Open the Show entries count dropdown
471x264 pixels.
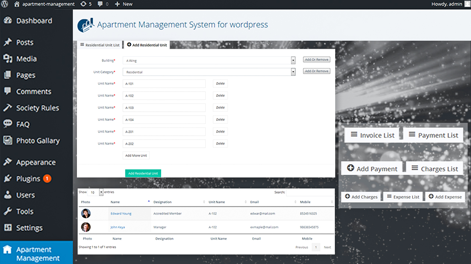[101, 192]
